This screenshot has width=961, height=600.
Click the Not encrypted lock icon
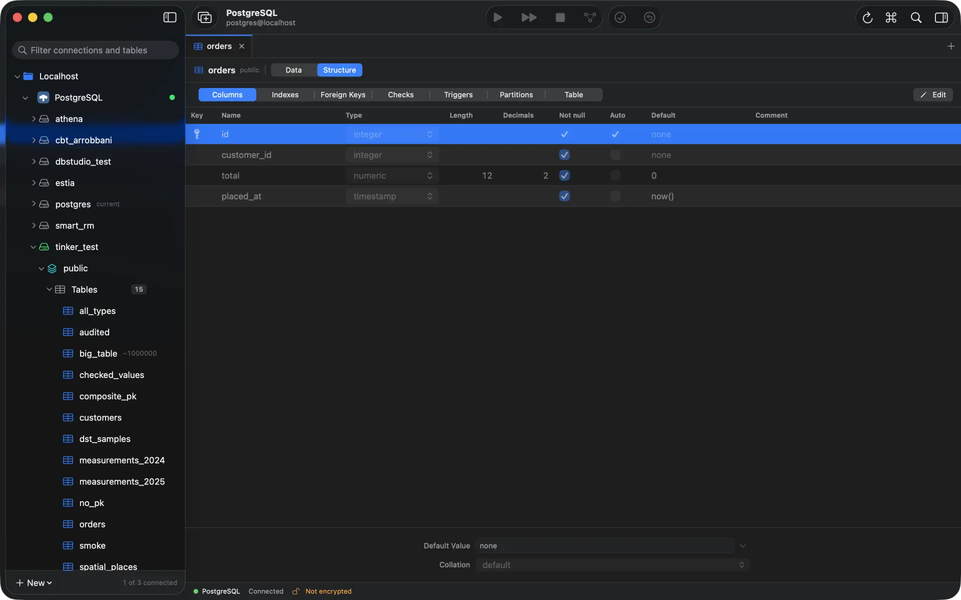(x=296, y=591)
